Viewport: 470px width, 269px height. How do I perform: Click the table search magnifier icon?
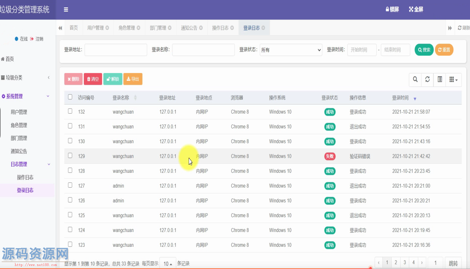click(x=415, y=79)
